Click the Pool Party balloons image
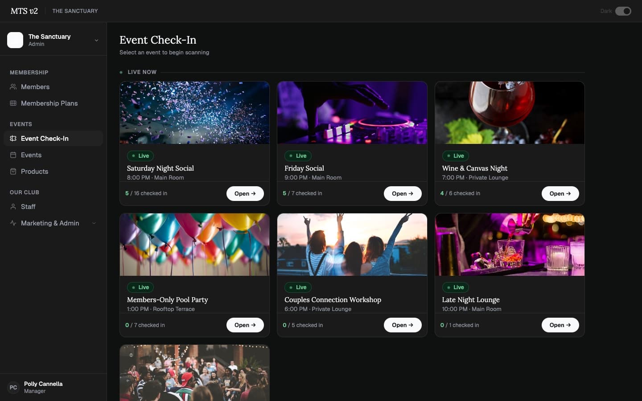 tap(195, 245)
